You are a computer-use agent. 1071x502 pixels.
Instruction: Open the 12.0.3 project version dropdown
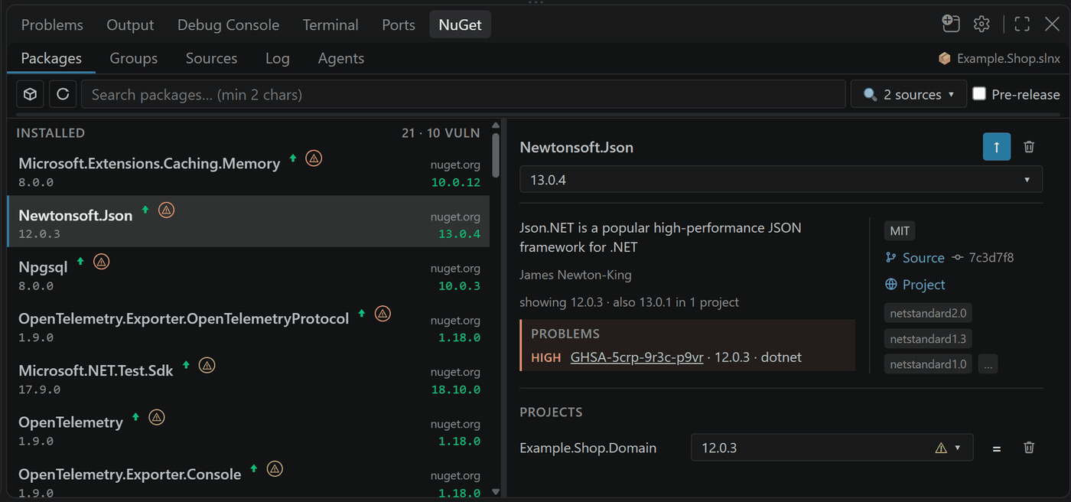pos(832,448)
